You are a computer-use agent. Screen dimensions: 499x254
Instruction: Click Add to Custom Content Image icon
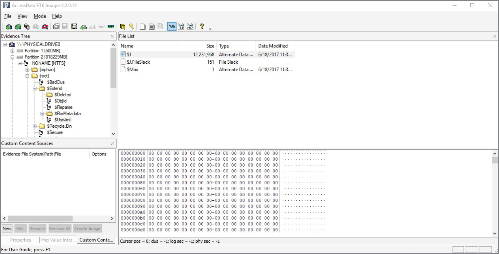pos(83,27)
